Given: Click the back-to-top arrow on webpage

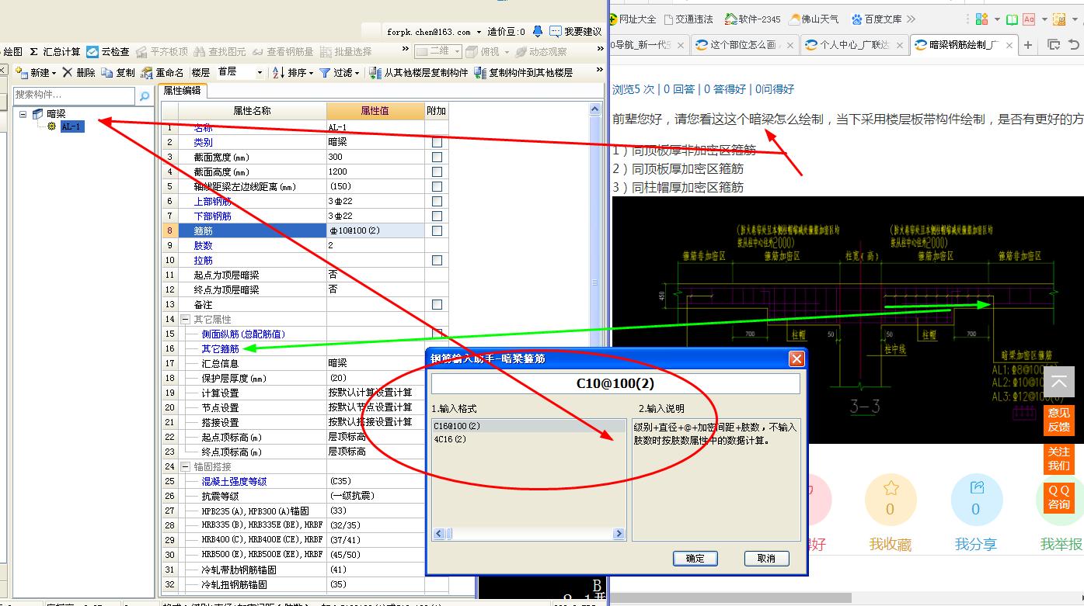Looking at the screenshot, I should click(1058, 382).
